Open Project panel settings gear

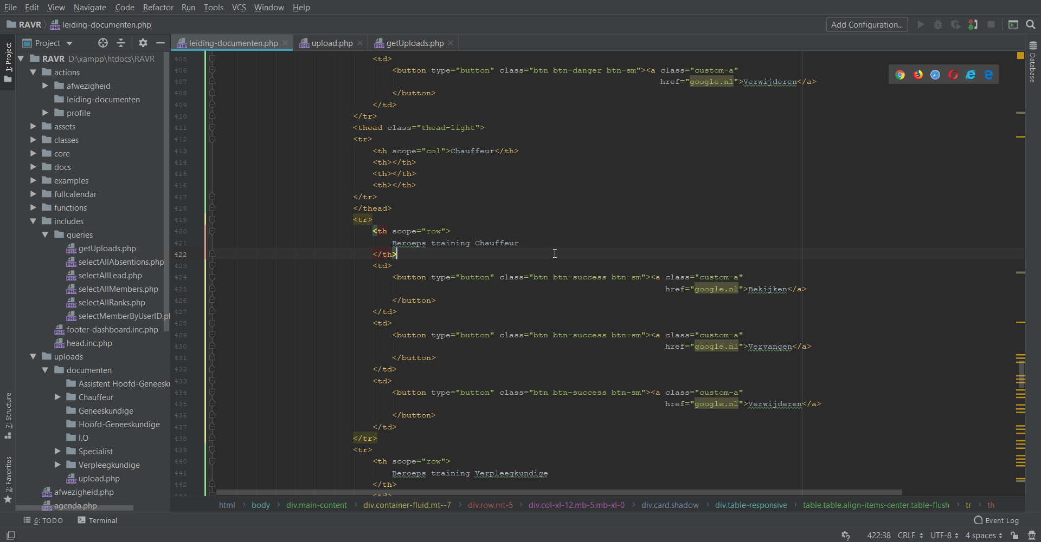143,43
